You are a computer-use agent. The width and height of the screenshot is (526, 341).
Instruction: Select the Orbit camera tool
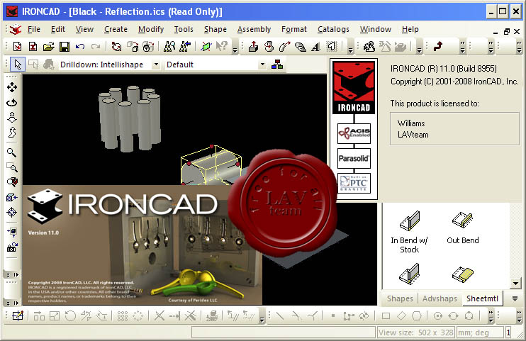coord(12,102)
